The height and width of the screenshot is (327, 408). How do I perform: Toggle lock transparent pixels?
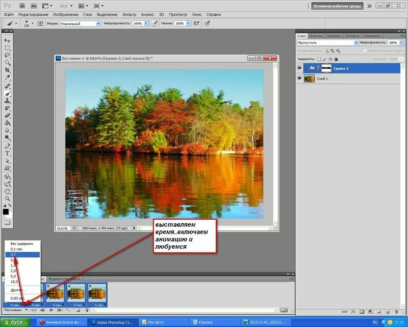tap(319, 59)
